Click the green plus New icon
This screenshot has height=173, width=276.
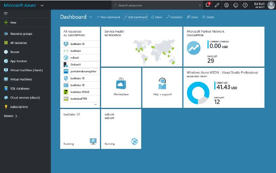pos(6,22)
